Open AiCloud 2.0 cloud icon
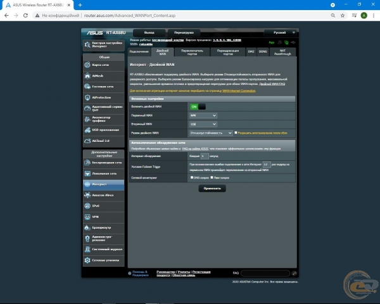The width and height of the screenshot is (380, 304). coord(87,141)
